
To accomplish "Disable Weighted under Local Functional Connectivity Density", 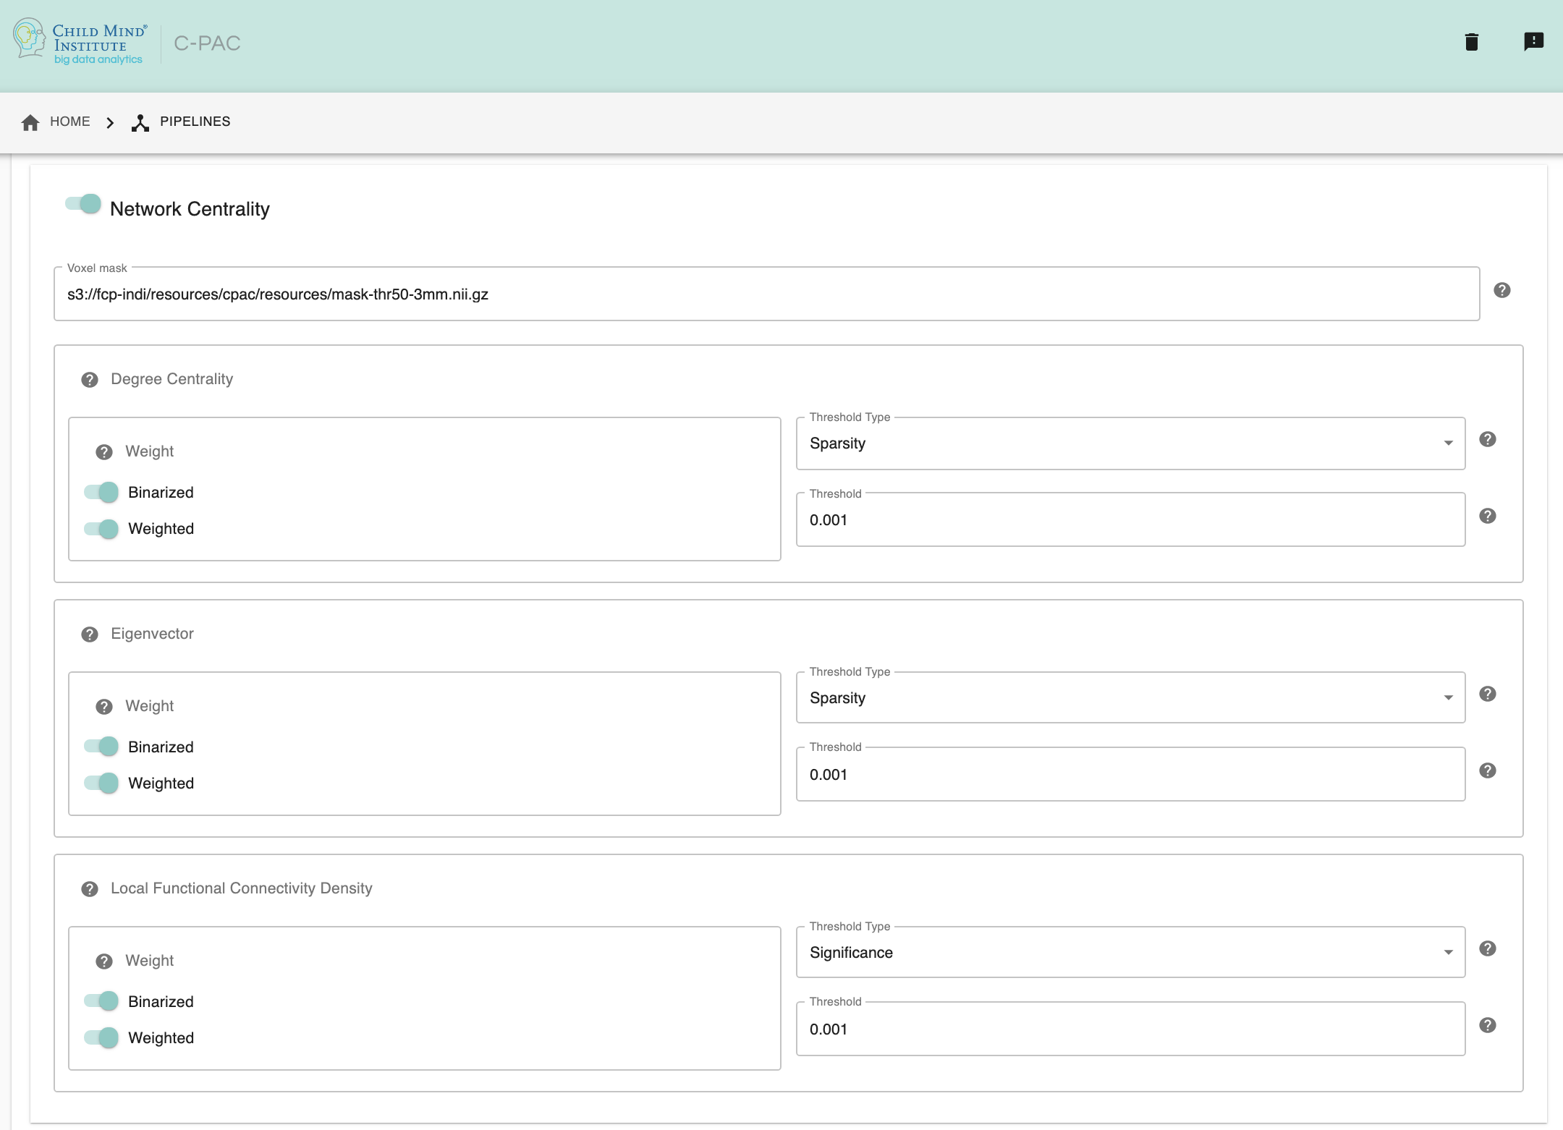I will point(103,1037).
